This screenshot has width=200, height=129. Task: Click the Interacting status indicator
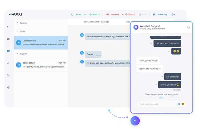coord(162,14)
